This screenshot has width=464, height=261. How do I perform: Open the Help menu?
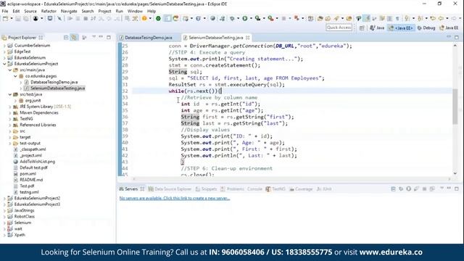152,11
